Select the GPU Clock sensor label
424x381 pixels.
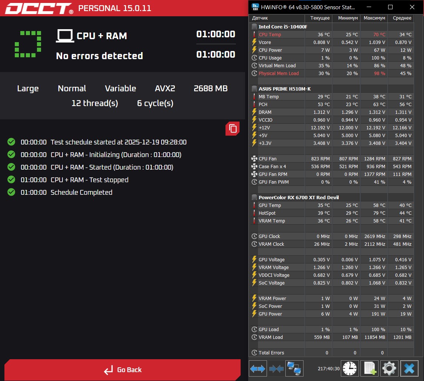(x=269, y=236)
